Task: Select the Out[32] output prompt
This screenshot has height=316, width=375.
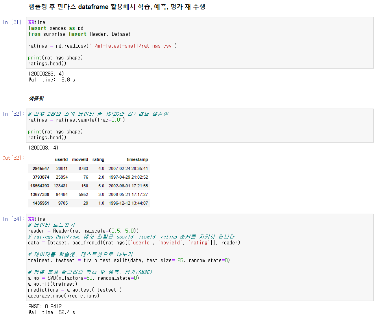Action: pyautogui.click(x=13, y=158)
